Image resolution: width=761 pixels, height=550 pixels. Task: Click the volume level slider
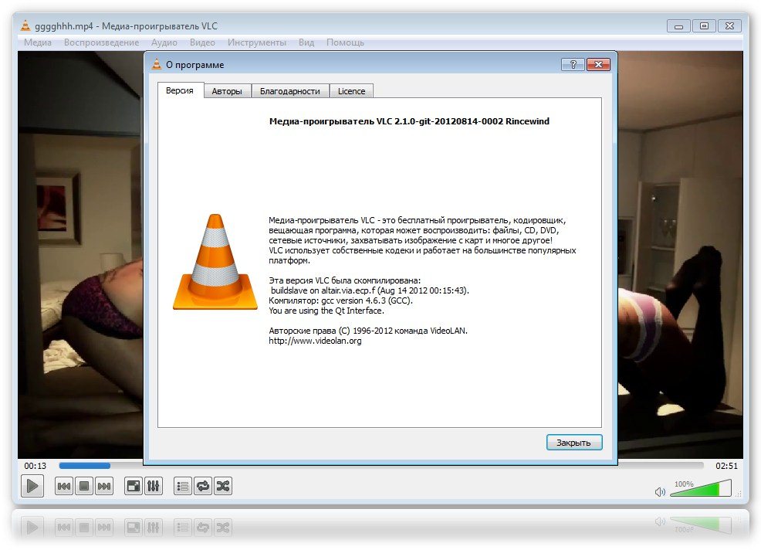[x=699, y=490]
